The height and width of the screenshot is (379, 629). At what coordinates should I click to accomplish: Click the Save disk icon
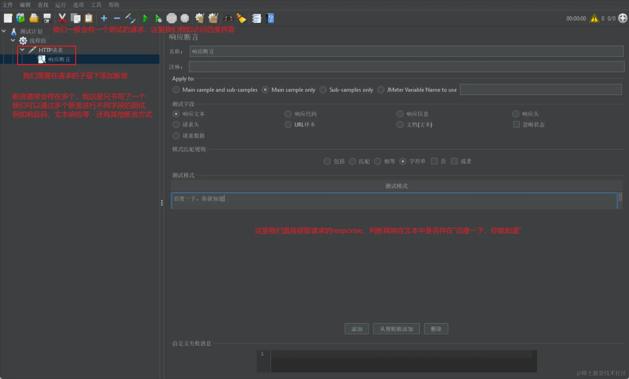pyautogui.click(x=47, y=18)
